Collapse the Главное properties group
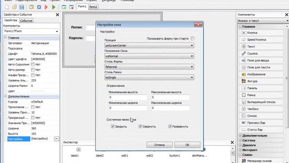Viewport: 289px width, 163px height. (5, 38)
